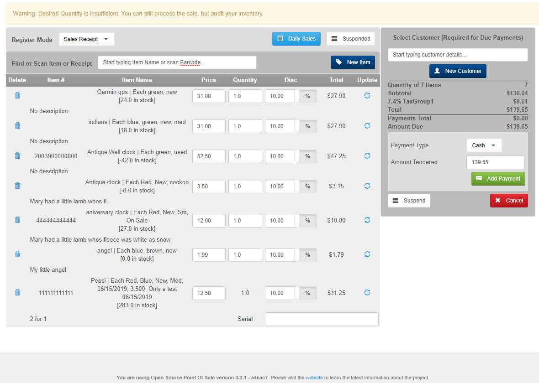Update the angel line item
Viewport: 539px width, 383px height.
pyautogui.click(x=367, y=254)
